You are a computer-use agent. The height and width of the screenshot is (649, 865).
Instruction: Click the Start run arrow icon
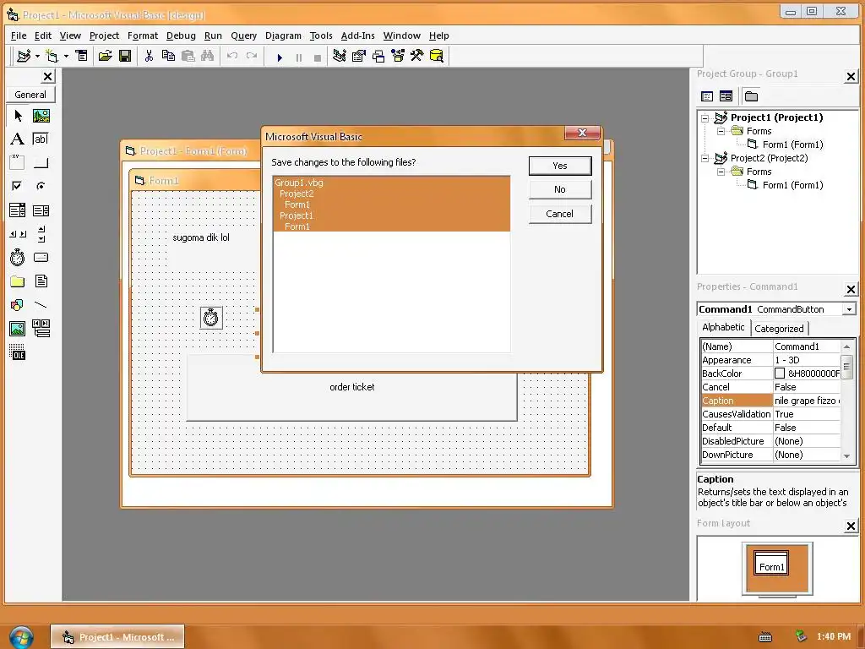(x=280, y=57)
